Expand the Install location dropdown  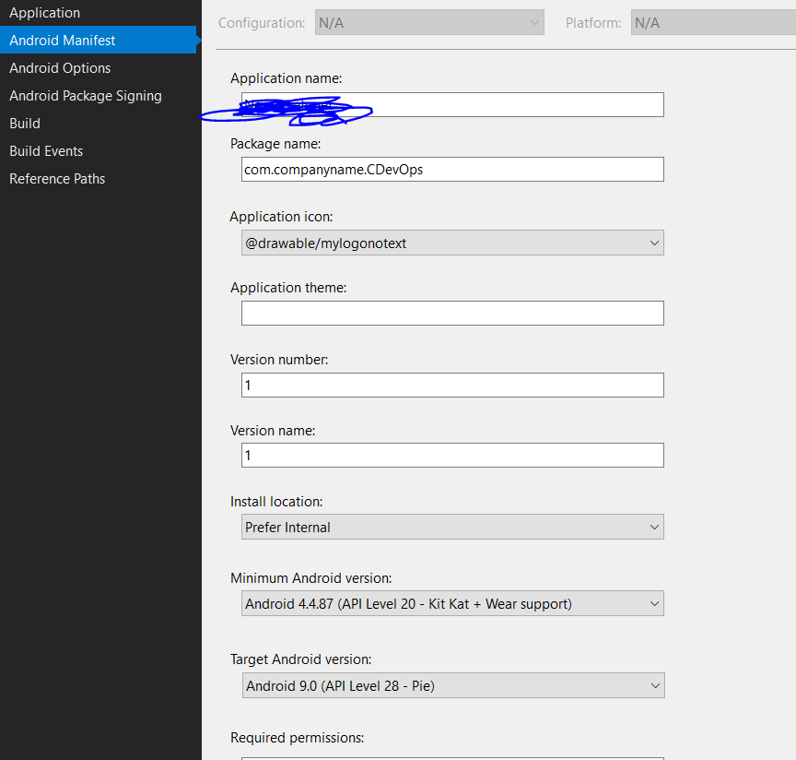click(452, 527)
